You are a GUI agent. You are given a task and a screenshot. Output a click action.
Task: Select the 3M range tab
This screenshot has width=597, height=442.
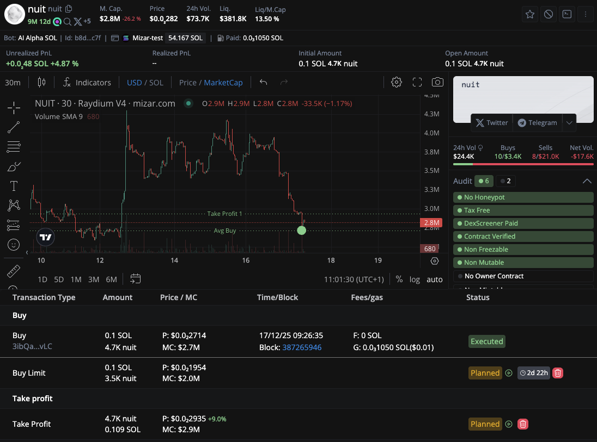point(94,279)
